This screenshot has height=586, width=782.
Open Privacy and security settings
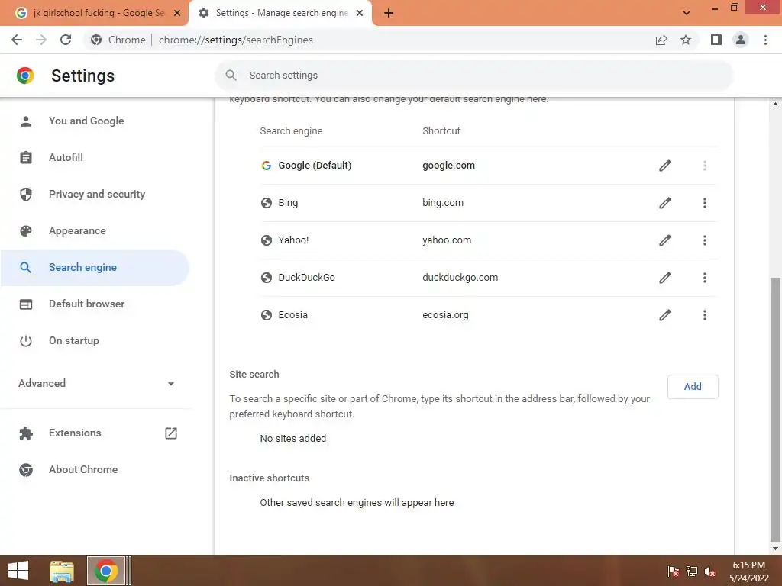[x=95, y=195]
